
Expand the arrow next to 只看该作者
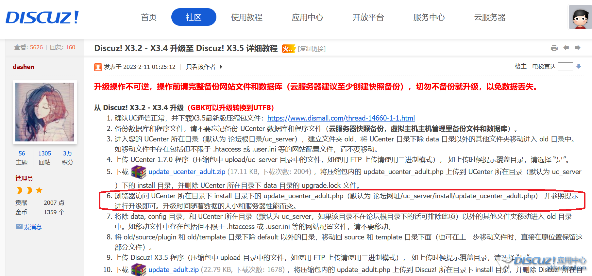(x=221, y=67)
